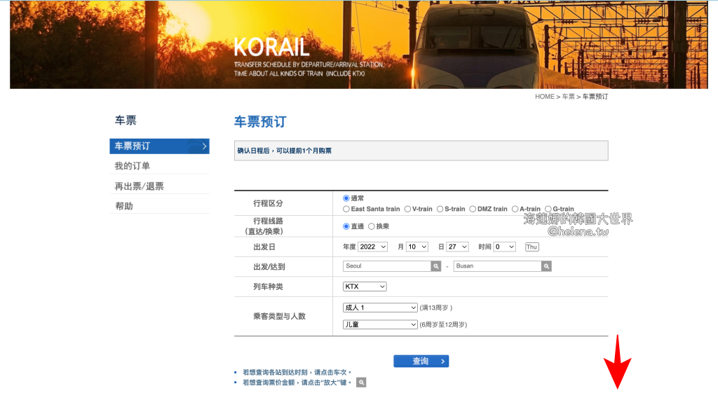Click the magnifier icon below the query button
The width and height of the screenshot is (718, 393).
[361, 382]
